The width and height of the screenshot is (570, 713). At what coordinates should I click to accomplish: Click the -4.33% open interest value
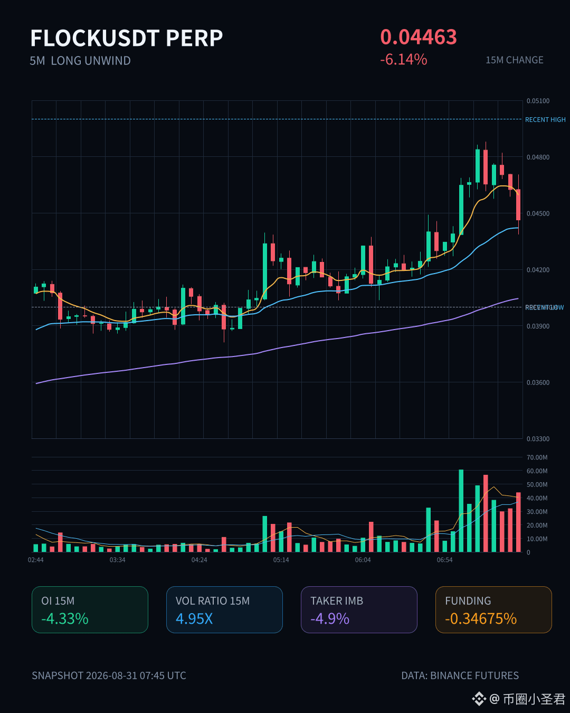[x=65, y=618]
